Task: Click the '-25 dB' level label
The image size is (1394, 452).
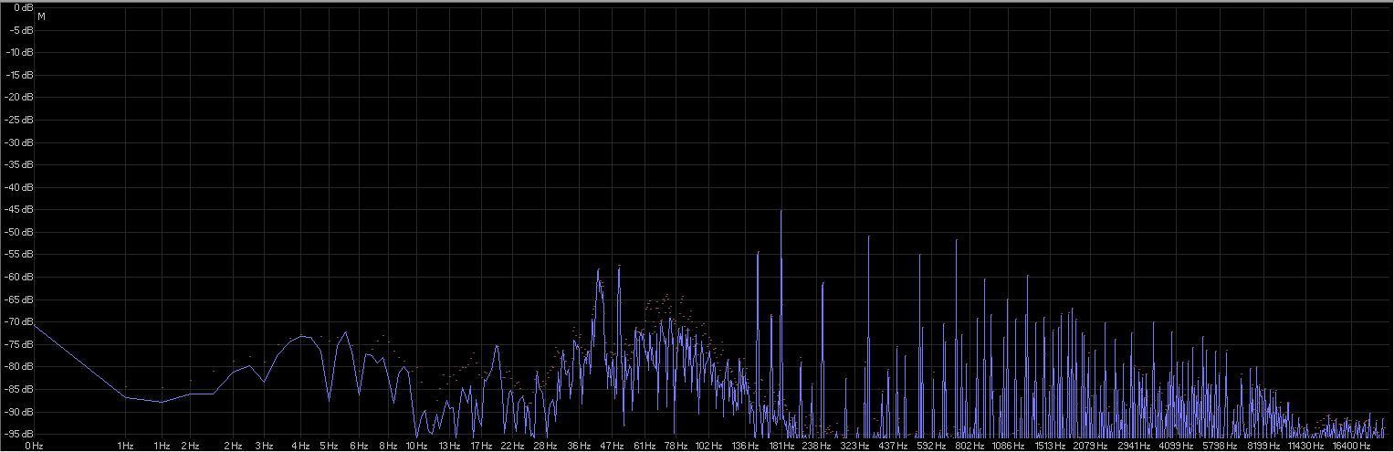Action: 19,120
